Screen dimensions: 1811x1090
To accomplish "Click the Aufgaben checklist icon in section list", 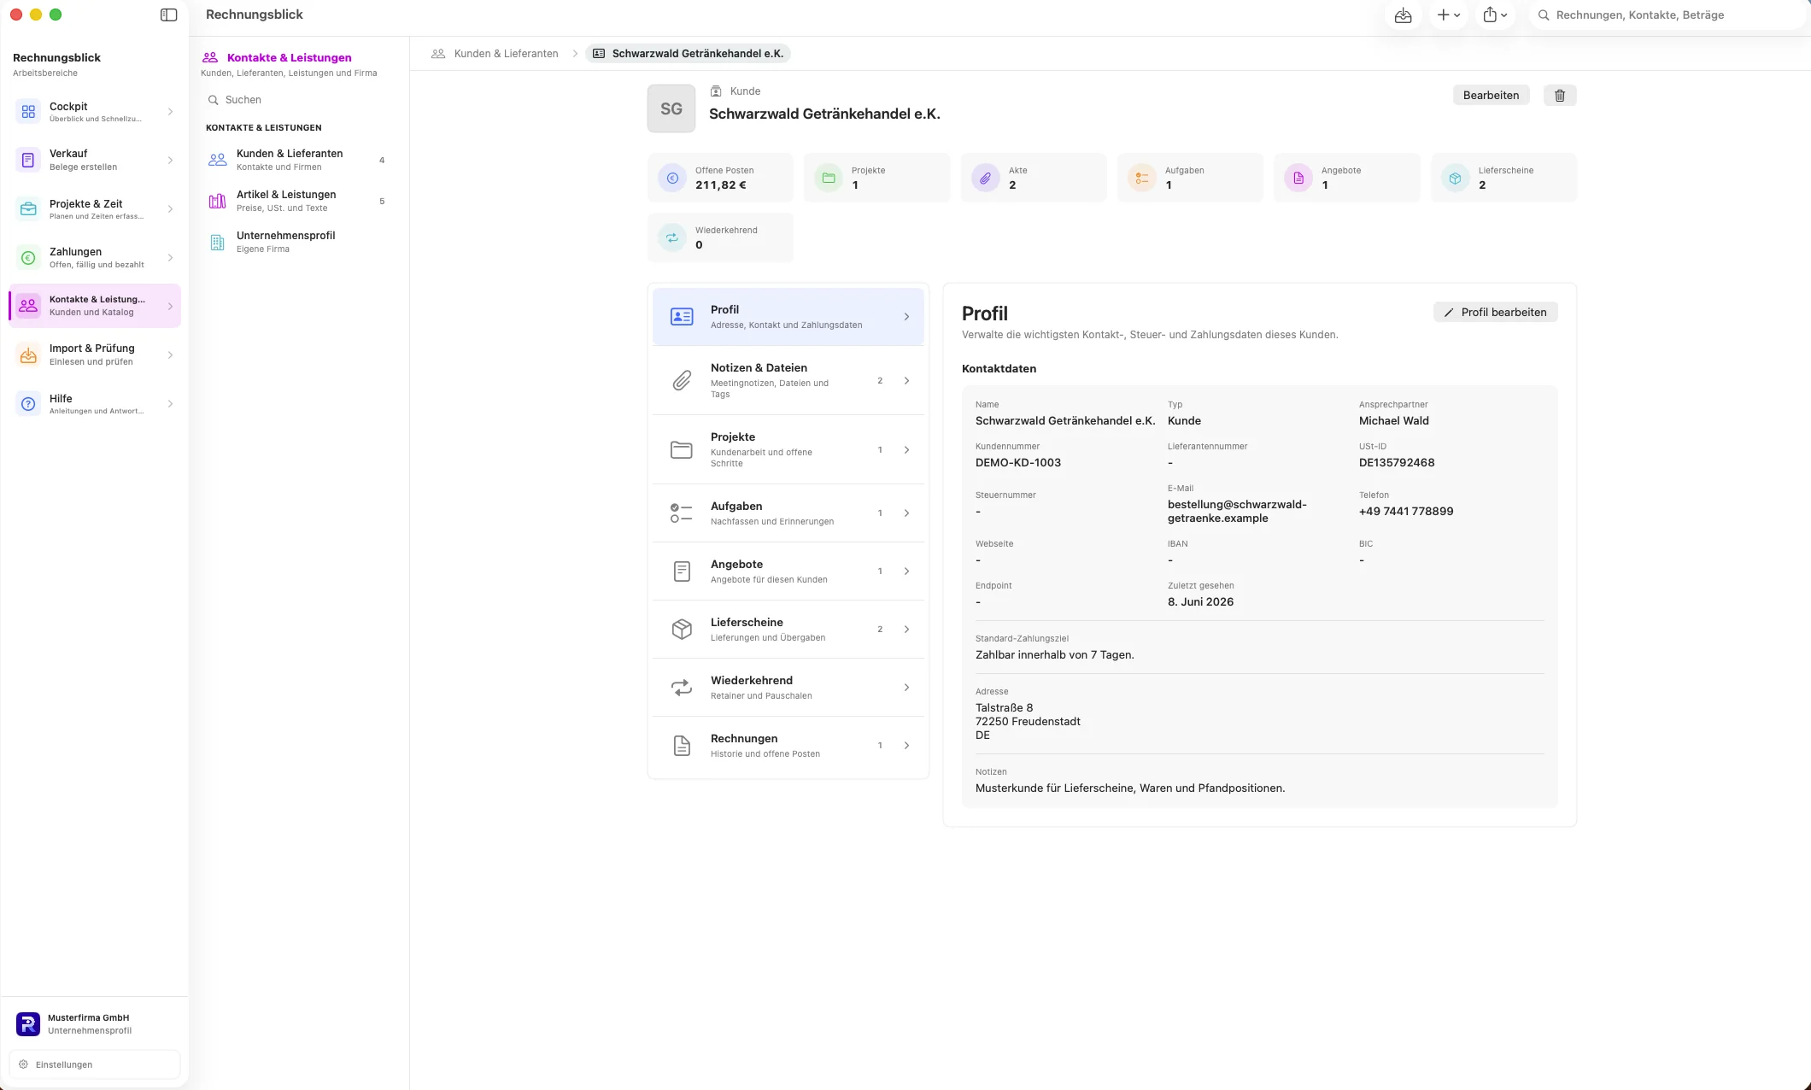I will tap(682, 513).
